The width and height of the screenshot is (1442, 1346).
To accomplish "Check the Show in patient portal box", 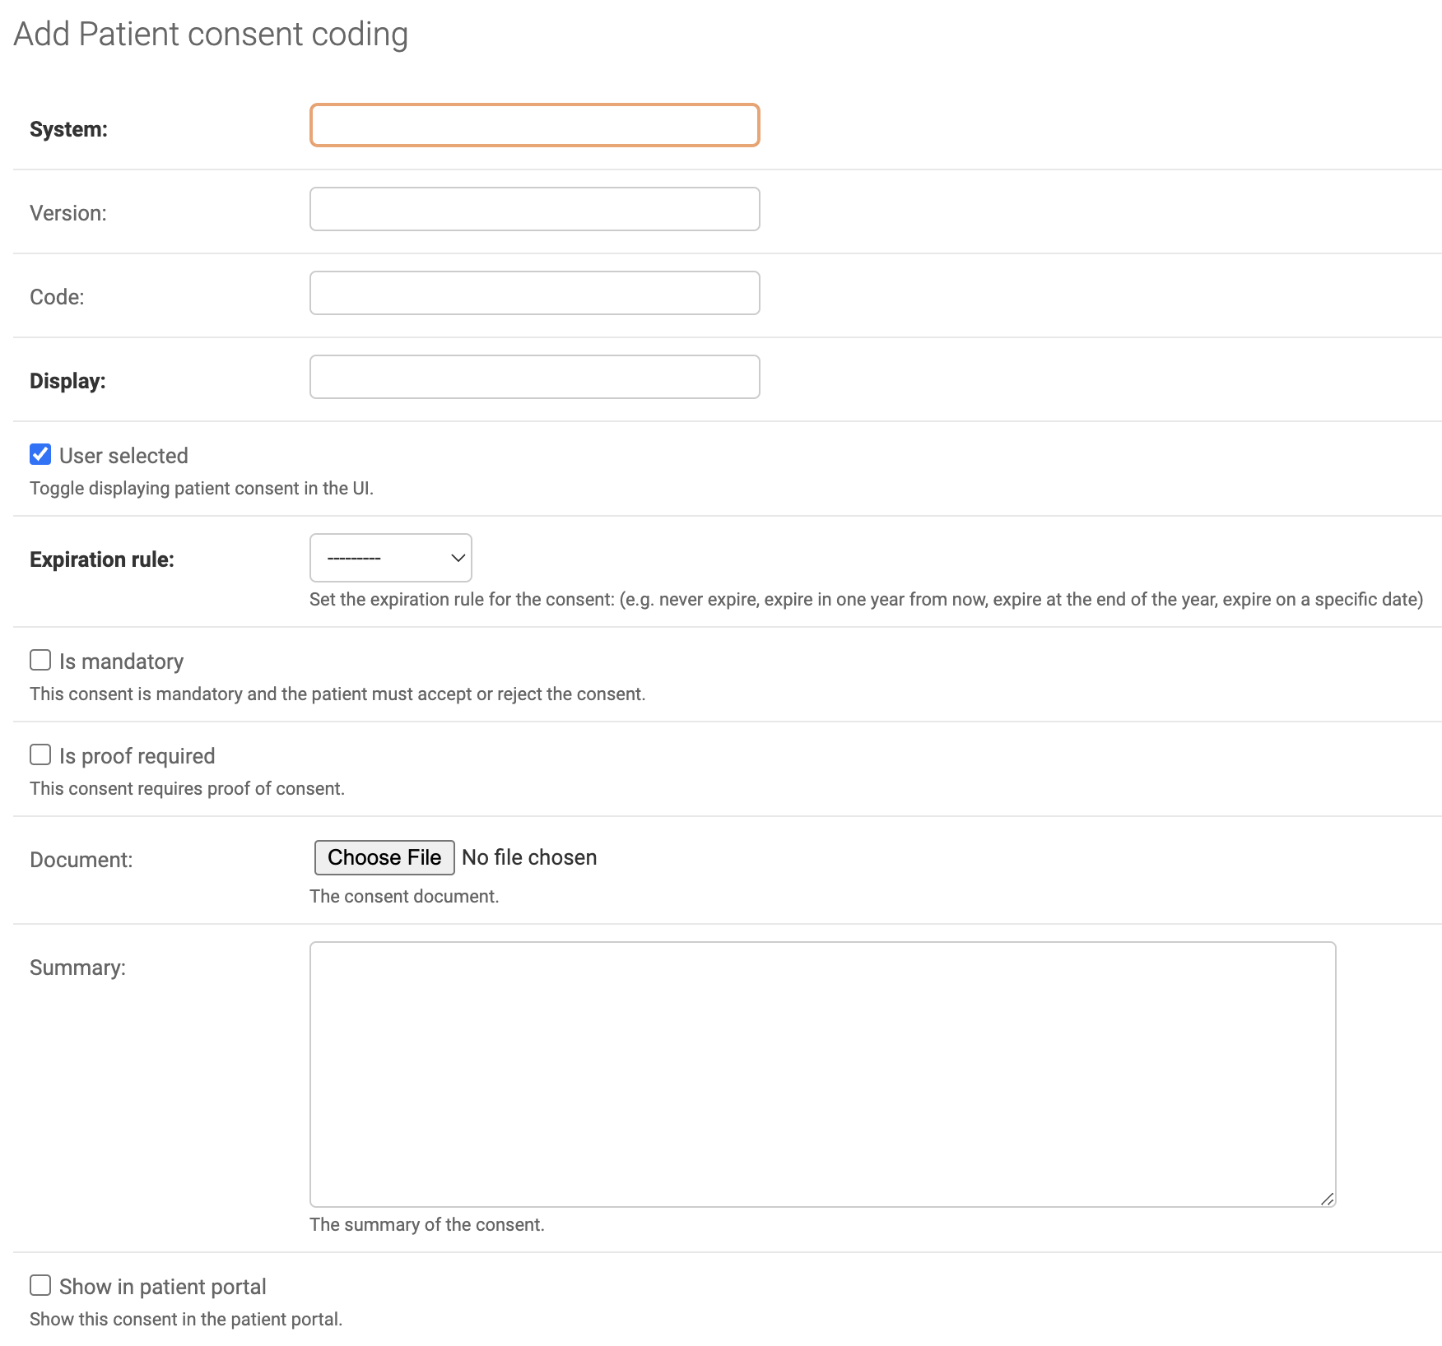I will tap(40, 1285).
